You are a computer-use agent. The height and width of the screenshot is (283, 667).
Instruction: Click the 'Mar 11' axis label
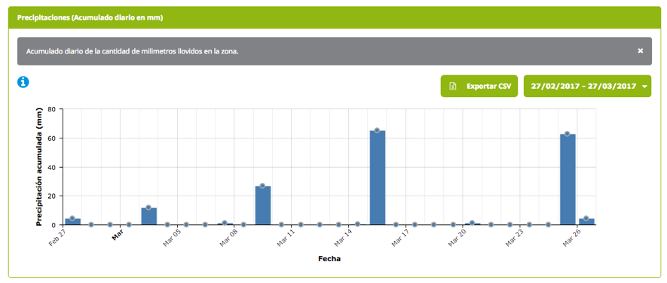point(286,238)
